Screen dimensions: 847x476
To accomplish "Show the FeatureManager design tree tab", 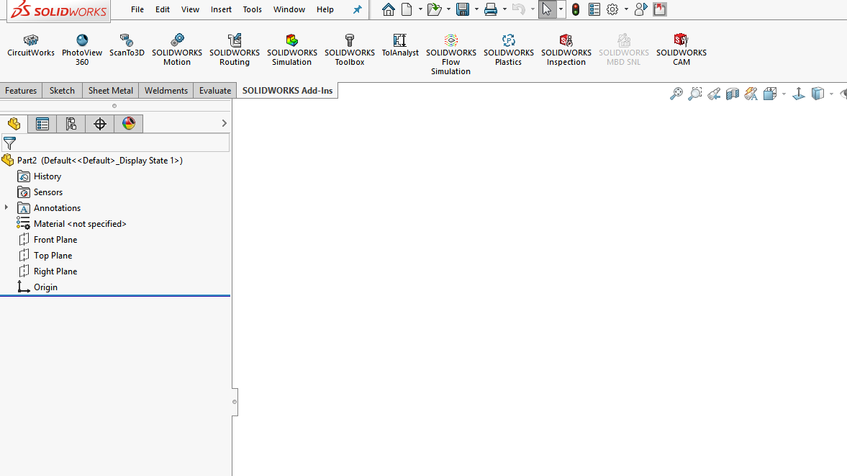I will 14,124.
